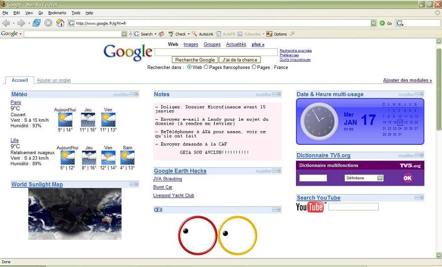Open the address bar history dropdown
Image resolution: width=442 pixels, height=267 pixels.
click(x=373, y=23)
